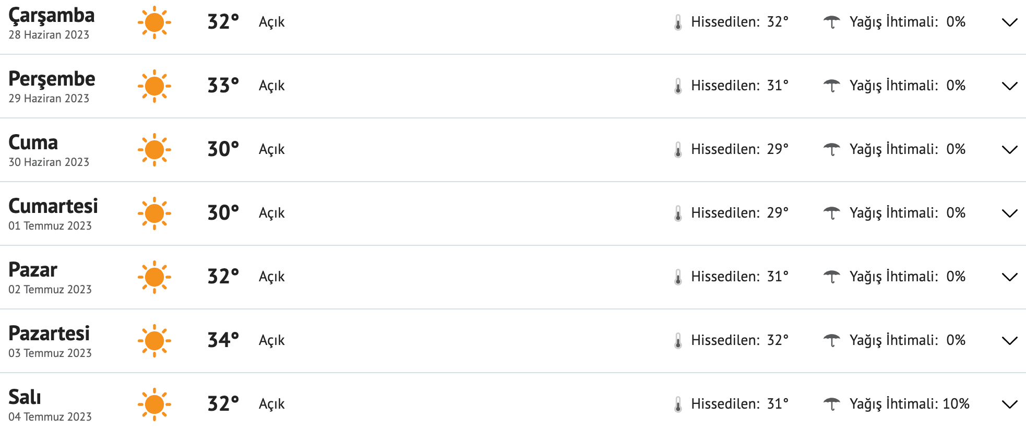Open Cumartesi details with chevron arrow
The height and width of the screenshot is (429, 1026).
click(1010, 213)
